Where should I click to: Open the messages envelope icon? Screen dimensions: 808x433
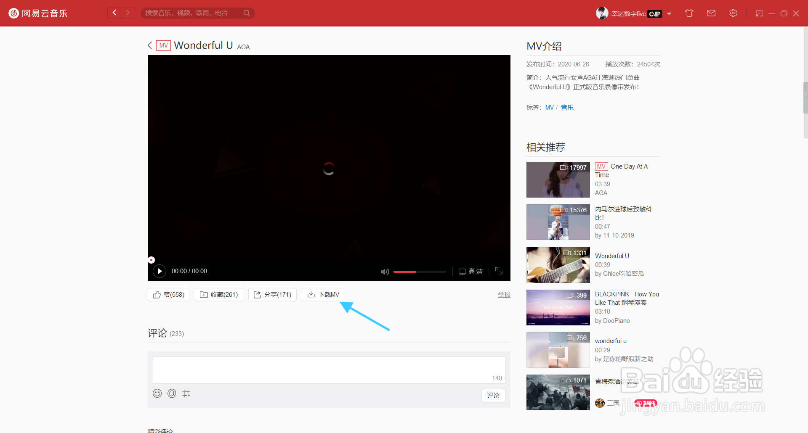(x=711, y=13)
